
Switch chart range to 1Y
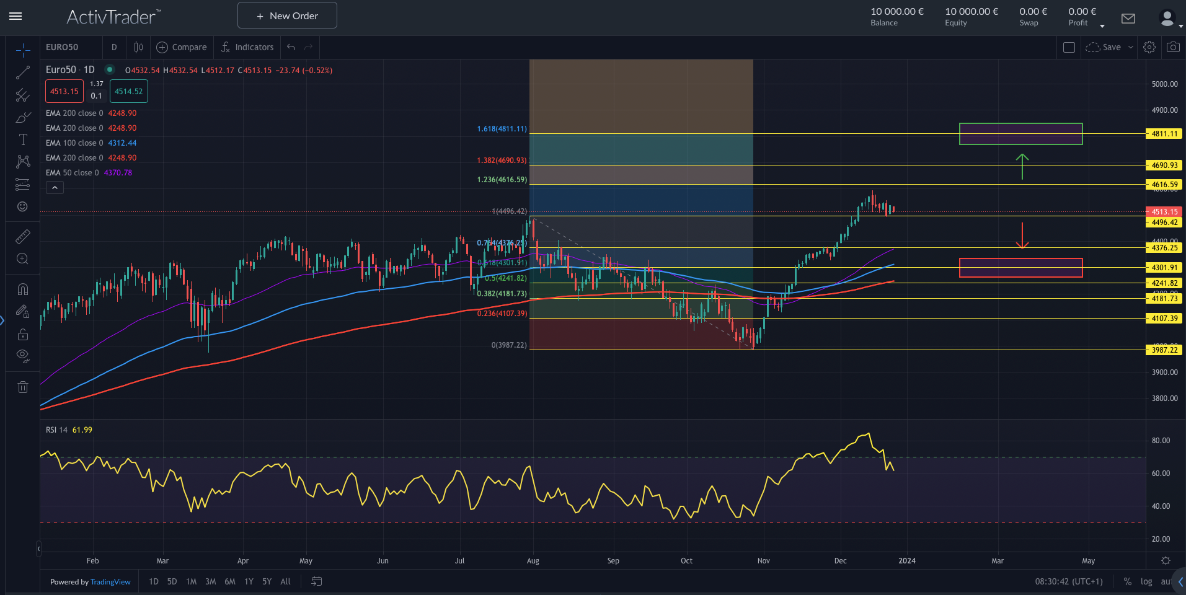[x=248, y=582]
